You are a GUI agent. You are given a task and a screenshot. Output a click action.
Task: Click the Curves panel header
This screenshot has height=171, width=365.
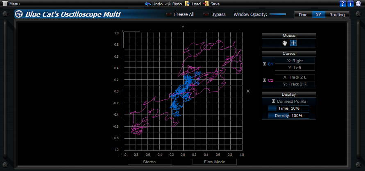click(289, 53)
